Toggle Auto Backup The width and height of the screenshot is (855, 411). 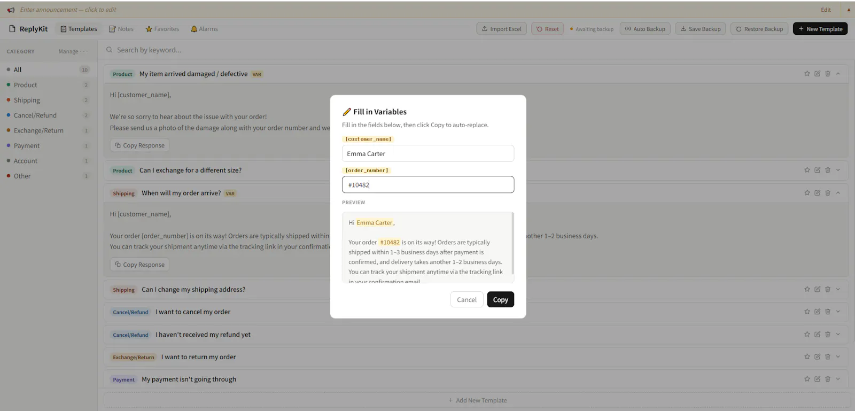[x=645, y=29]
